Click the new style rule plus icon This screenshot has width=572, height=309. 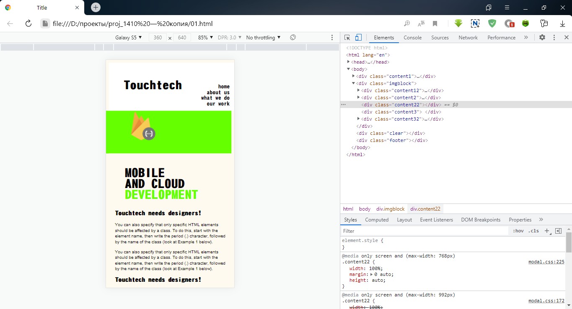coord(546,231)
